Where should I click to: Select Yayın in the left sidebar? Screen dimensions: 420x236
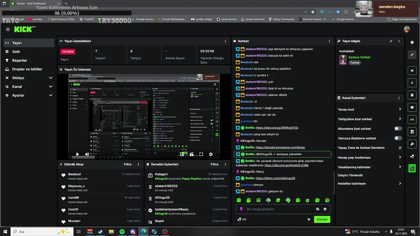[29, 43]
